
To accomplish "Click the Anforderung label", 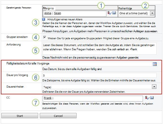I will click(14, 45).
